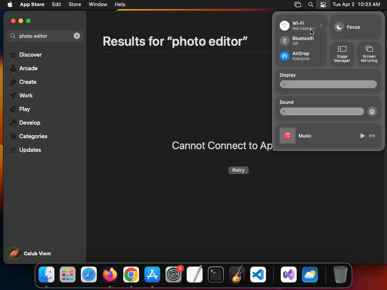
Task: Open the Play section
Action: 20,109
